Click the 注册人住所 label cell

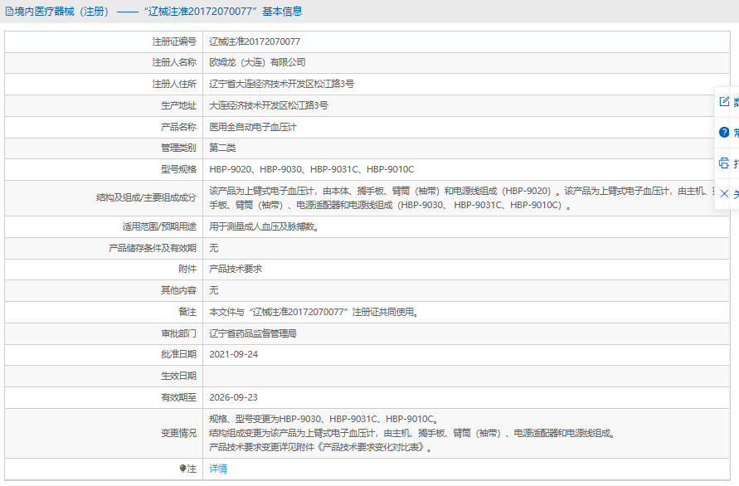[104, 85]
